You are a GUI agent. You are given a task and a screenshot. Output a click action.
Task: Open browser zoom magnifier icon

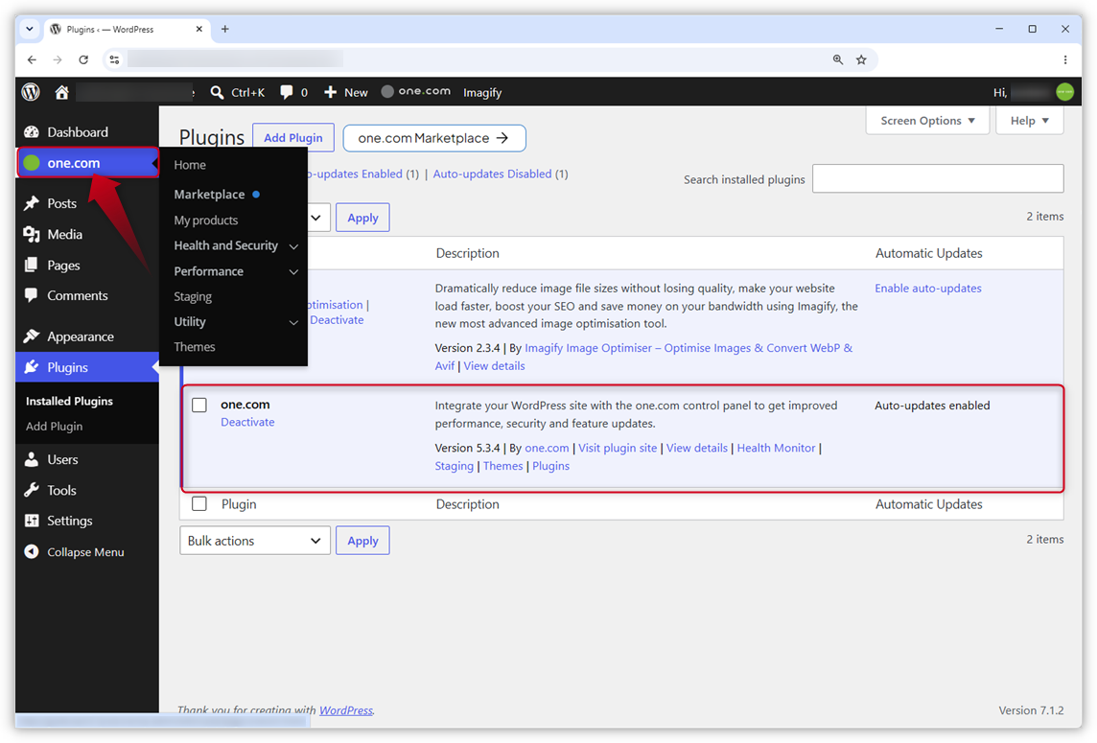pyautogui.click(x=837, y=60)
